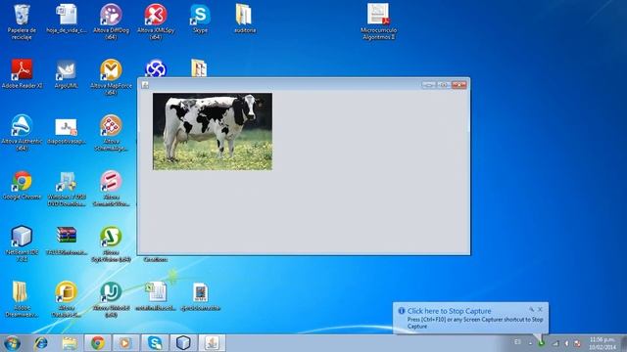Click the cow image in the Java window

pos(213,132)
